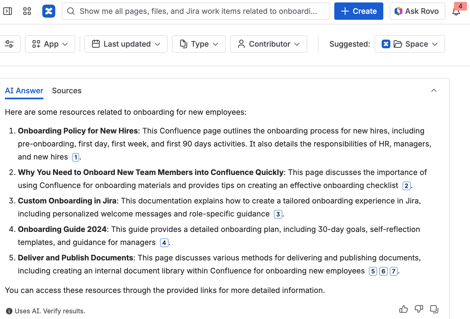The width and height of the screenshot is (470, 319).
Task: Copy the AI answer using copy icon
Action: pyautogui.click(x=434, y=309)
